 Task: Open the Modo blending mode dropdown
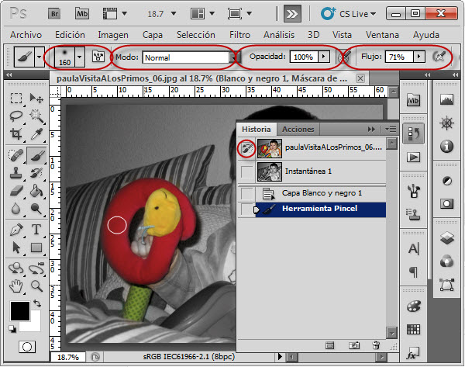pos(232,57)
